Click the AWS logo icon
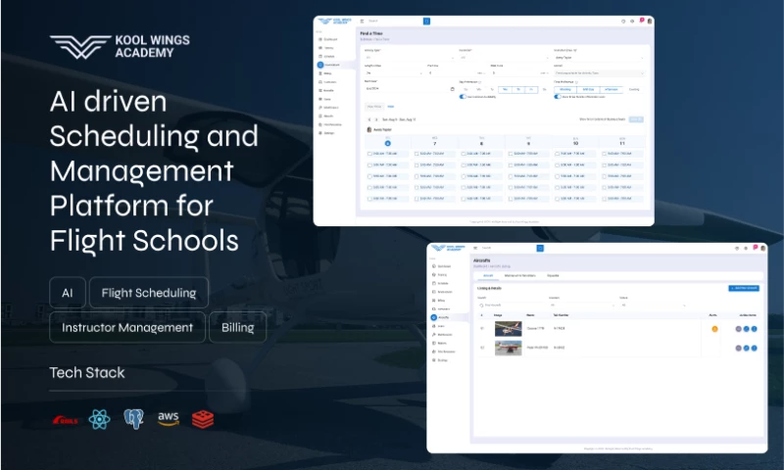The height and width of the screenshot is (470, 784). [x=168, y=418]
